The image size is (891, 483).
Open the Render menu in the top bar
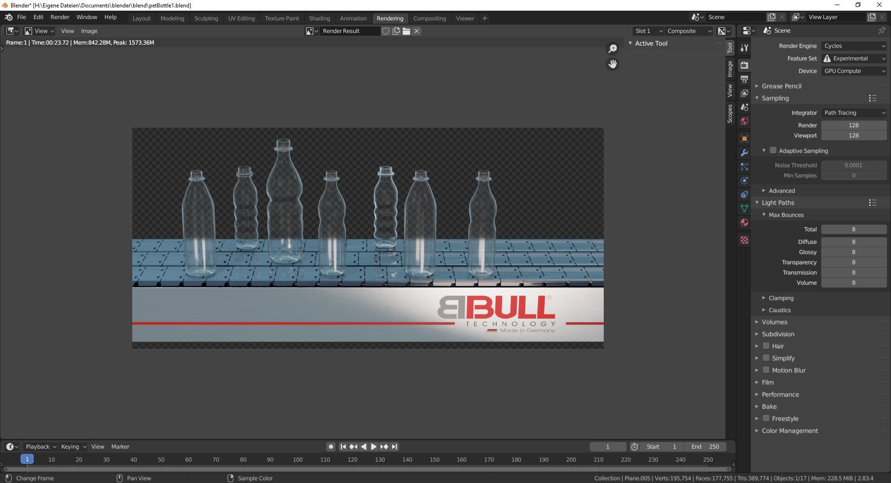pos(60,17)
